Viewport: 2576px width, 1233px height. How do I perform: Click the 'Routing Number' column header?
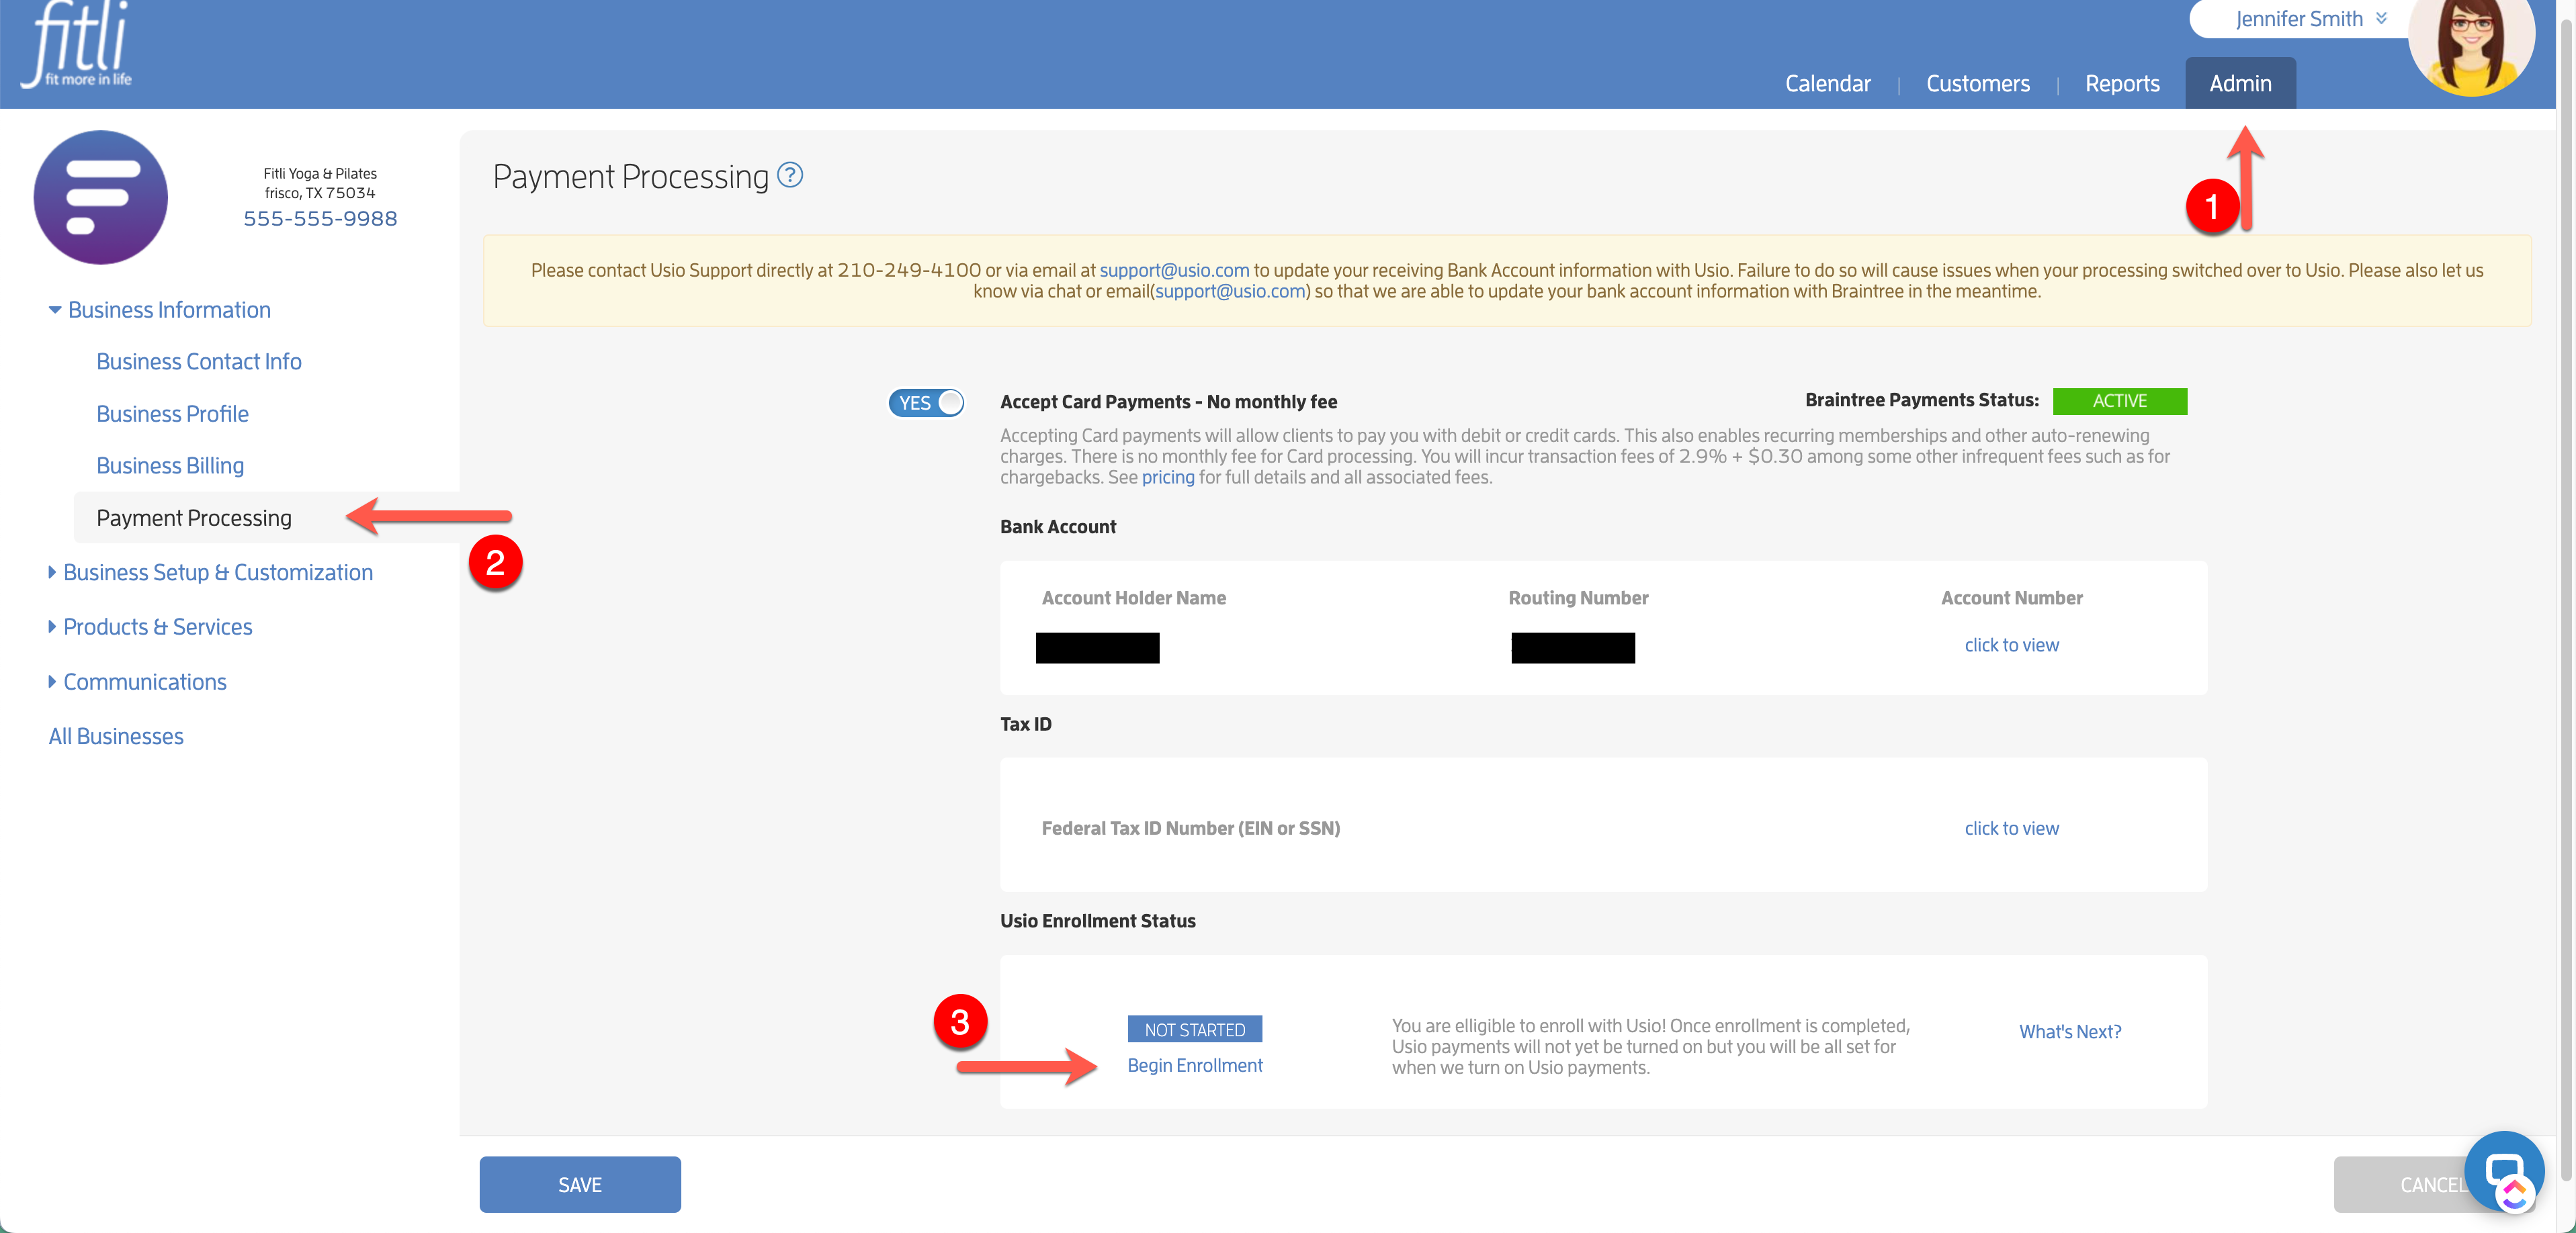[1578, 598]
